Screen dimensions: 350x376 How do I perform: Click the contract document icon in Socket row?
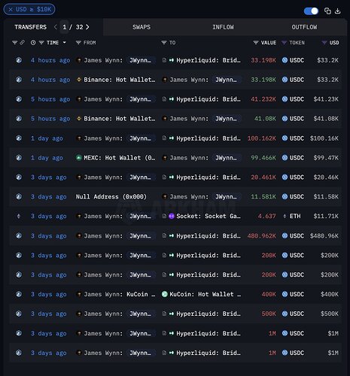pos(164,216)
